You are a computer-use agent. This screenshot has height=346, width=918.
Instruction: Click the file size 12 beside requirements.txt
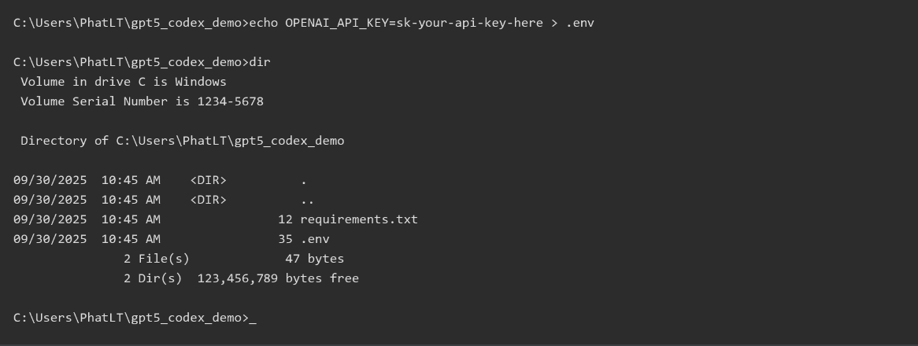[x=285, y=219]
